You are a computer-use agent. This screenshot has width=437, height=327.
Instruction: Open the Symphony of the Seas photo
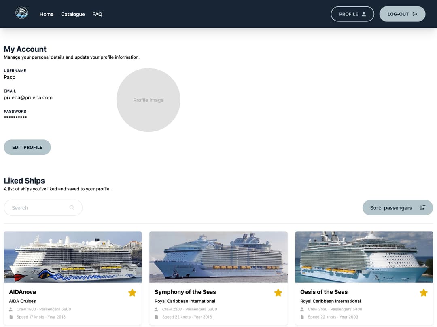[218, 257]
